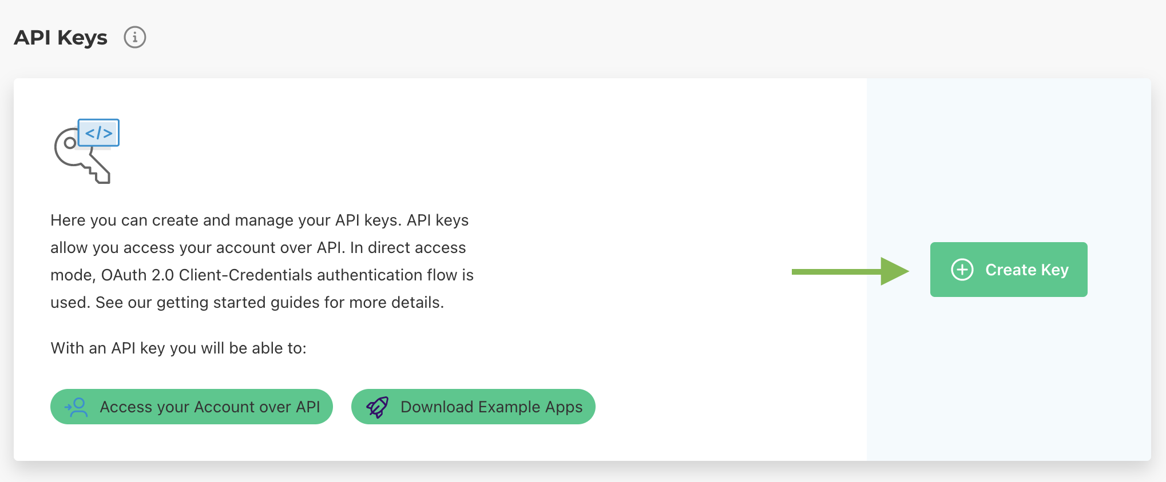Click the rocket icon in Download Example Apps
The width and height of the screenshot is (1166, 482).
[378, 407]
